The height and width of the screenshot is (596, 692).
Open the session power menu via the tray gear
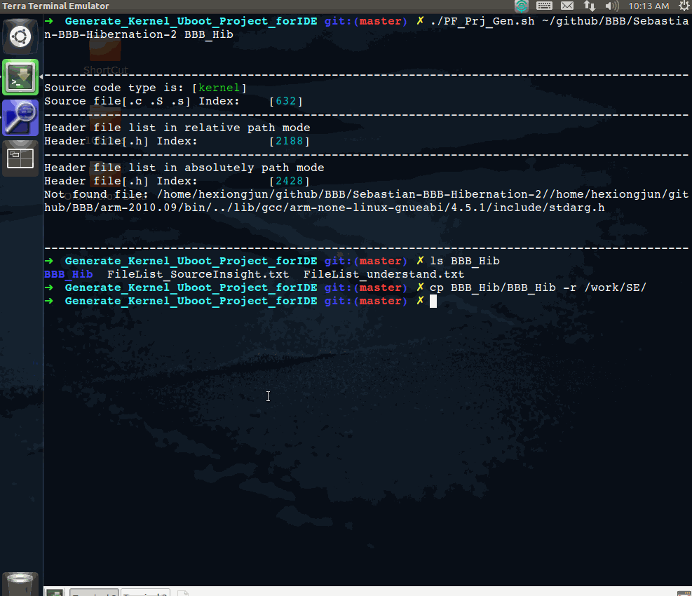click(x=684, y=6)
